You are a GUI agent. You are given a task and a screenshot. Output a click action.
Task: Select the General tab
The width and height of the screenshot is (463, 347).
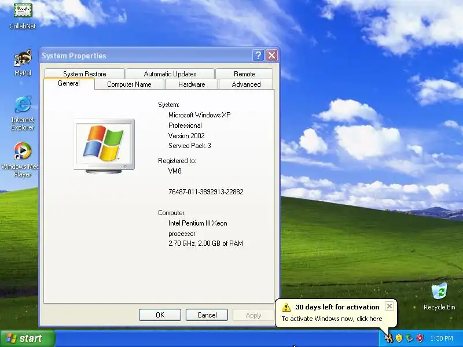(x=69, y=83)
